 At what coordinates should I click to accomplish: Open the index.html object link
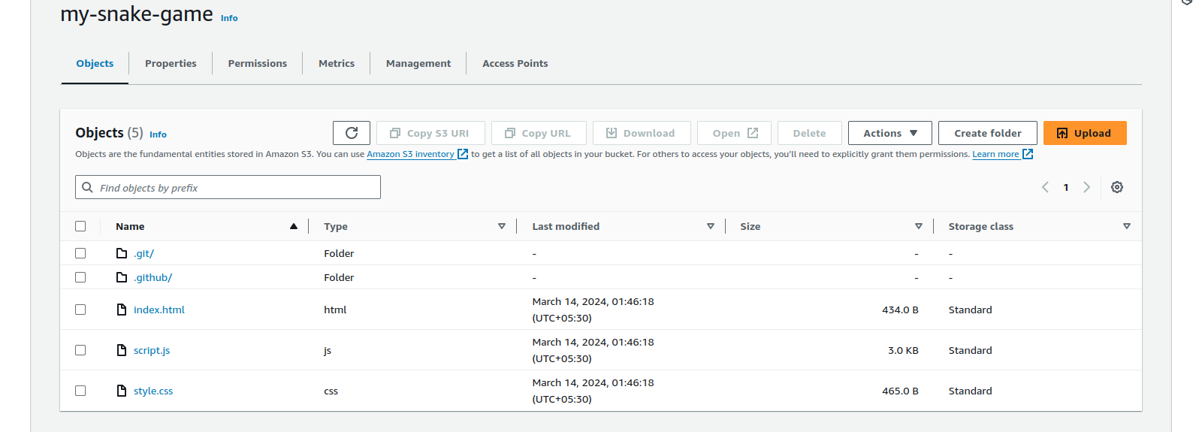[x=159, y=310]
